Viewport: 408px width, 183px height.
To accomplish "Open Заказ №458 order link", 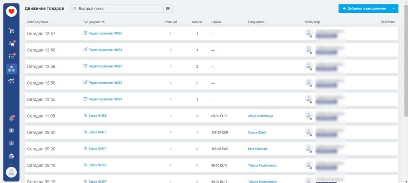I will [98, 116].
